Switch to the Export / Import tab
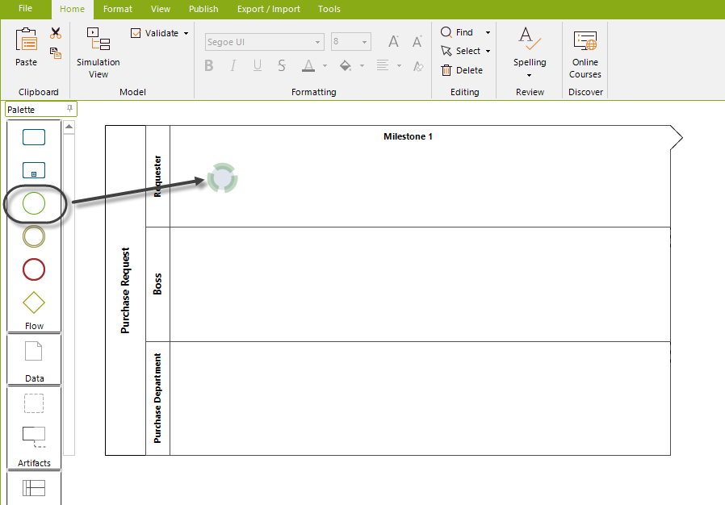Image resolution: width=725 pixels, height=505 pixels. point(269,9)
